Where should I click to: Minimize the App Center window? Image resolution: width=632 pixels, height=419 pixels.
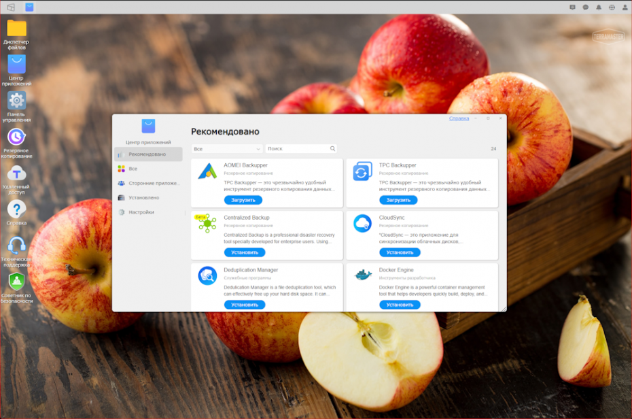[476, 118]
